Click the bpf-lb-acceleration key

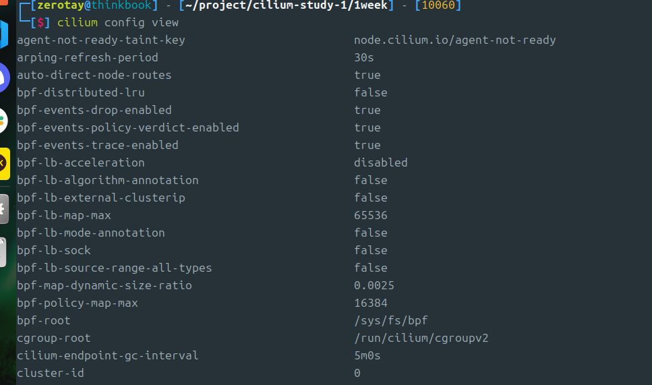tap(81, 162)
